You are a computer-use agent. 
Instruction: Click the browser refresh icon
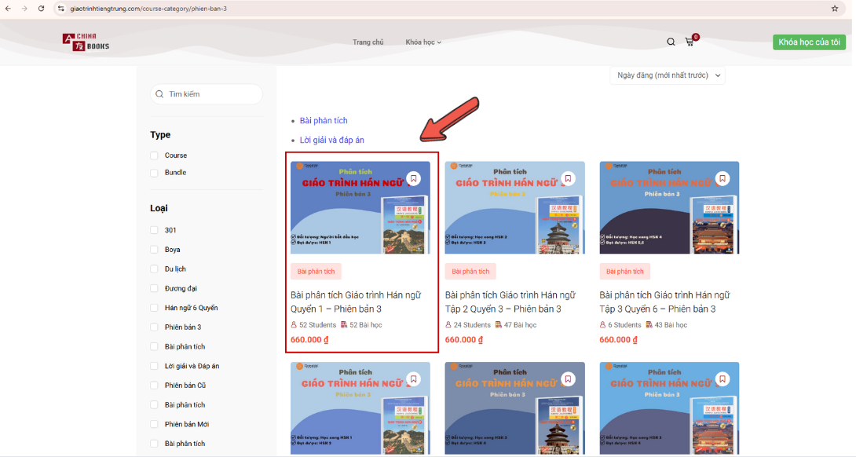[x=42, y=10]
